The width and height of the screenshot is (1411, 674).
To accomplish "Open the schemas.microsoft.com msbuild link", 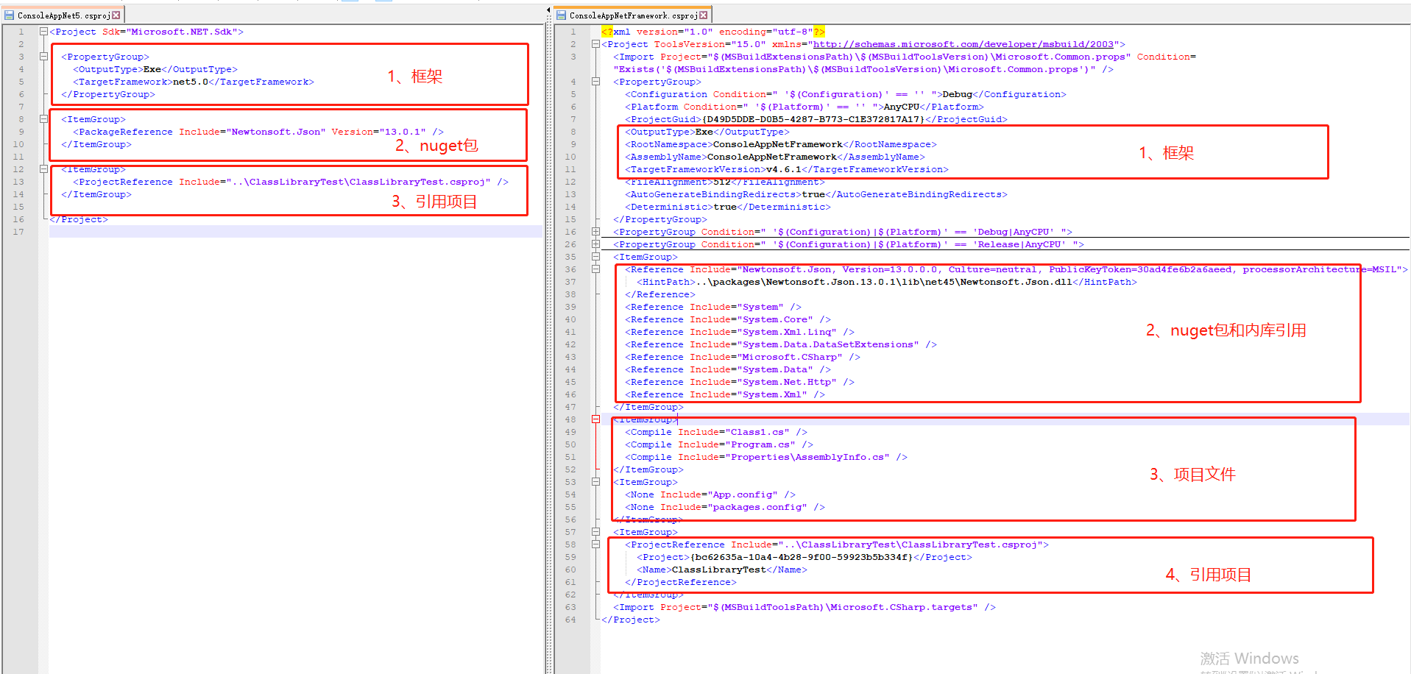I will pos(963,44).
